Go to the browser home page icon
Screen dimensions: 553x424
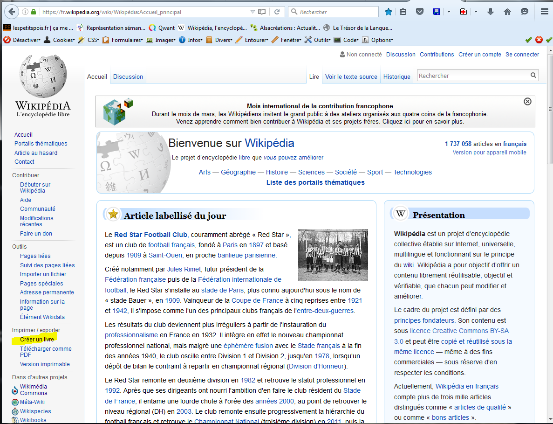pos(507,12)
